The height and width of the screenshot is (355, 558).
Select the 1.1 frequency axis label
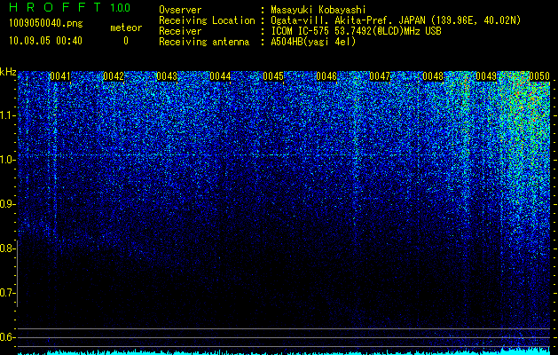click(x=7, y=115)
